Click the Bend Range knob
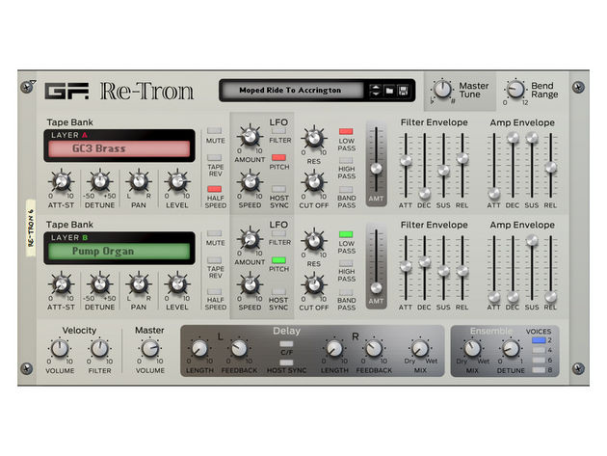Screen dimensions: 607x456 pos(515,89)
